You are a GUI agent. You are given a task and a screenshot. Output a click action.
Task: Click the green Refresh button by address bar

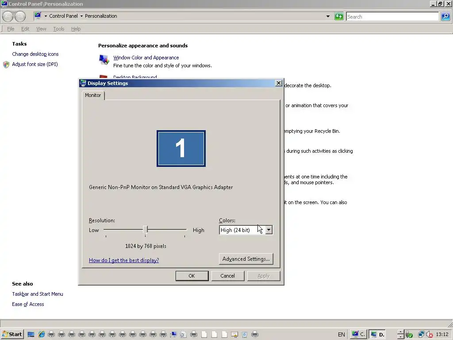tap(338, 16)
